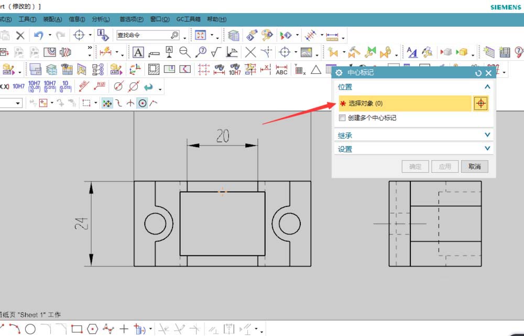Image resolution: width=524 pixels, height=336 pixels.
Task: Open the Undo history dropdown arrow
Action: coord(50,35)
